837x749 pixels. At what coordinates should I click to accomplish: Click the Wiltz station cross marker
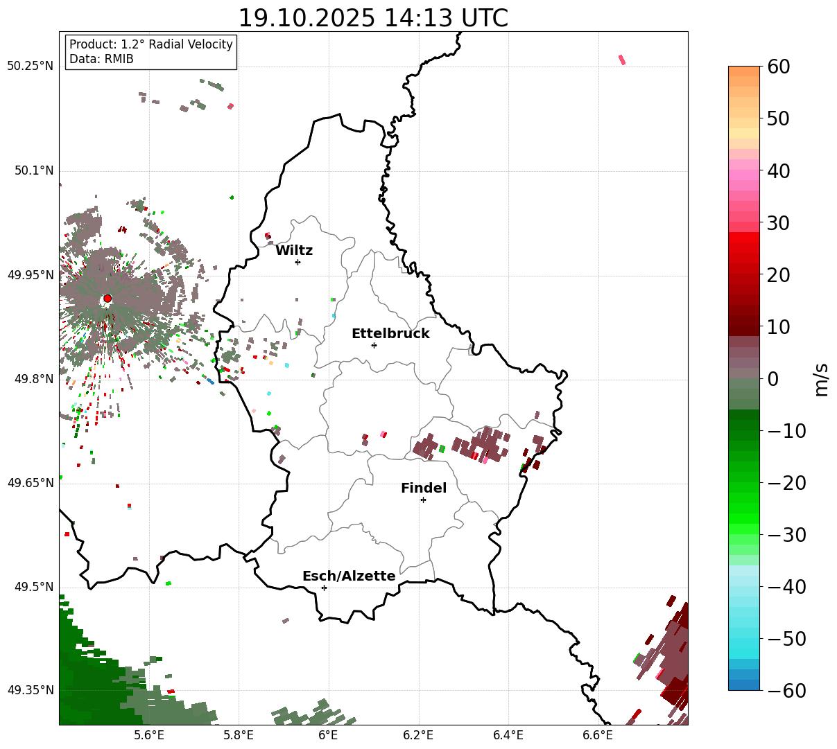coord(297,262)
